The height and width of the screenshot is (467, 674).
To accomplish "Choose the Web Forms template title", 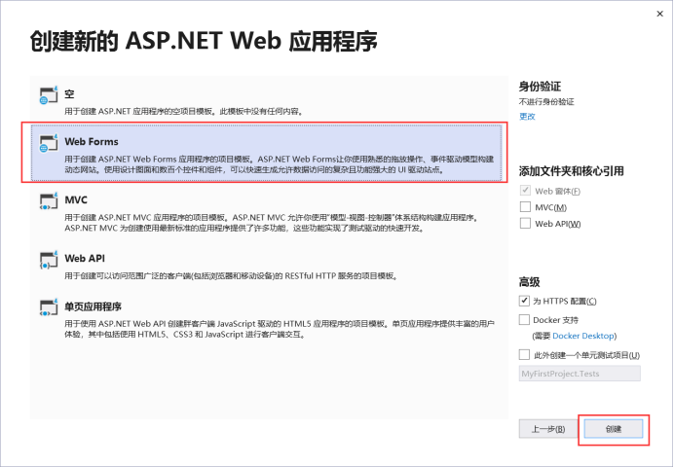I will (92, 141).
